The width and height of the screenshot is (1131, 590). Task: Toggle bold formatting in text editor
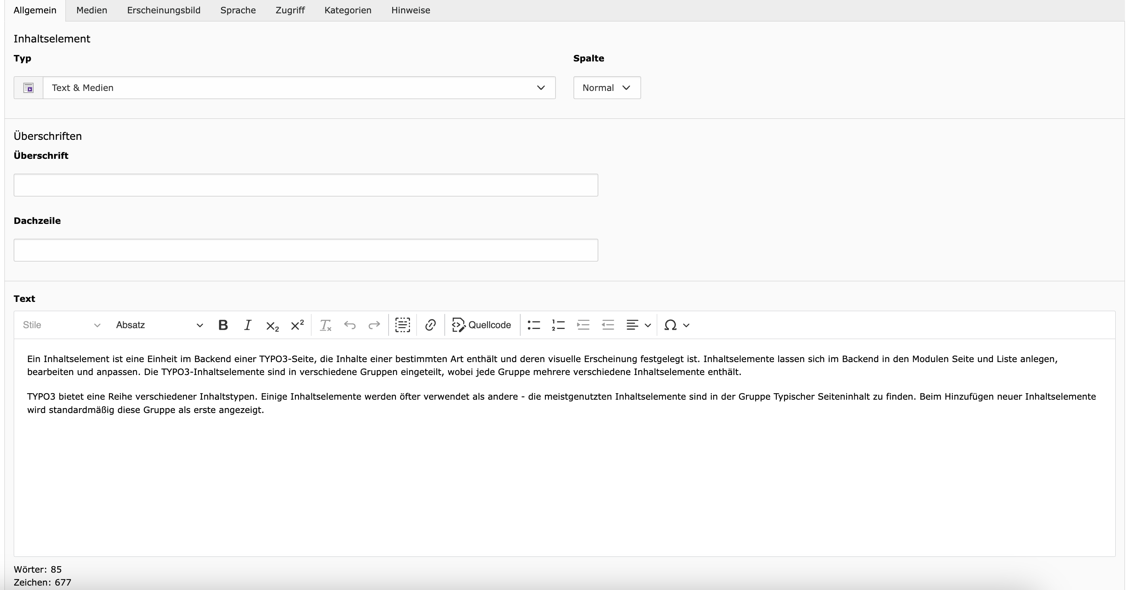click(223, 325)
